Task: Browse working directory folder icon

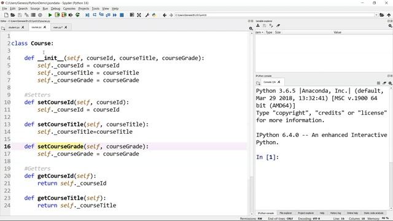Action: click(x=382, y=15)
